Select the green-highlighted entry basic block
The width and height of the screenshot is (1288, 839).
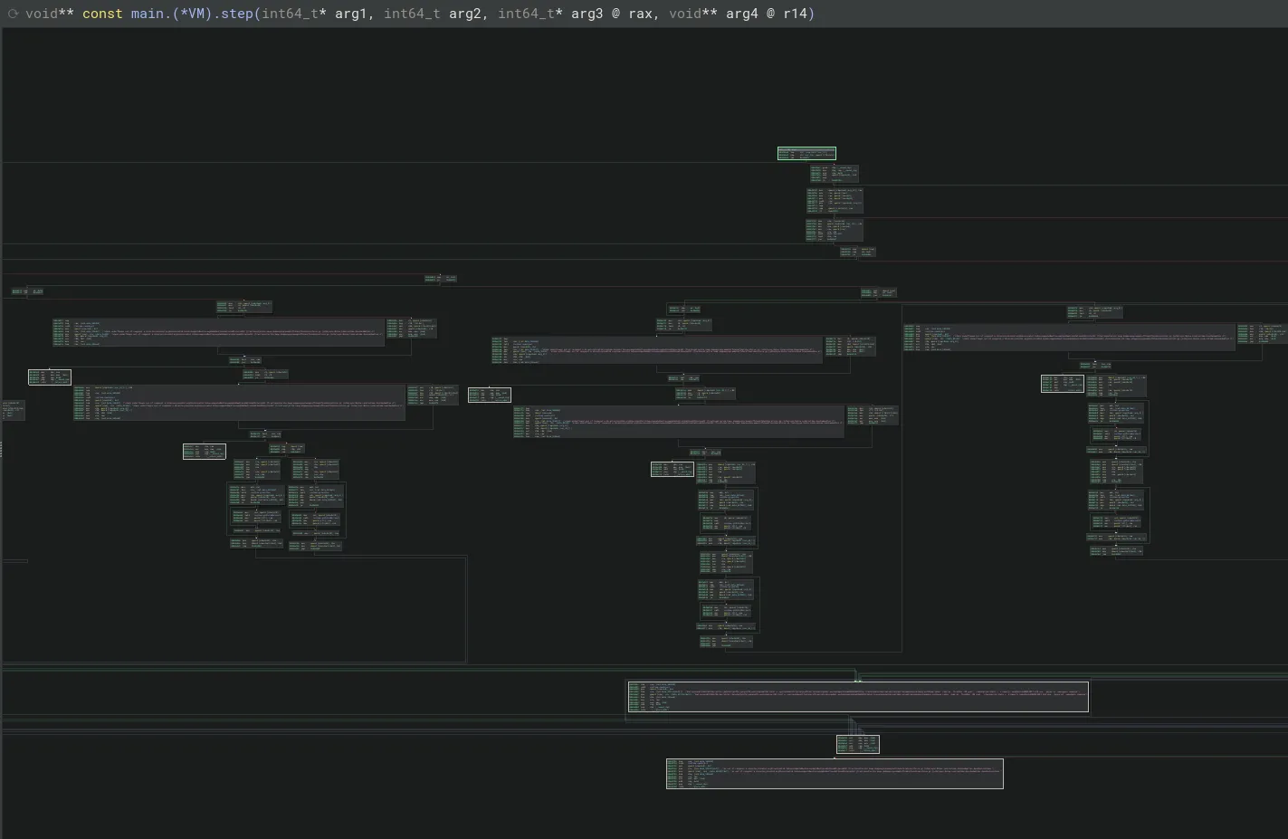coord(806,153)
